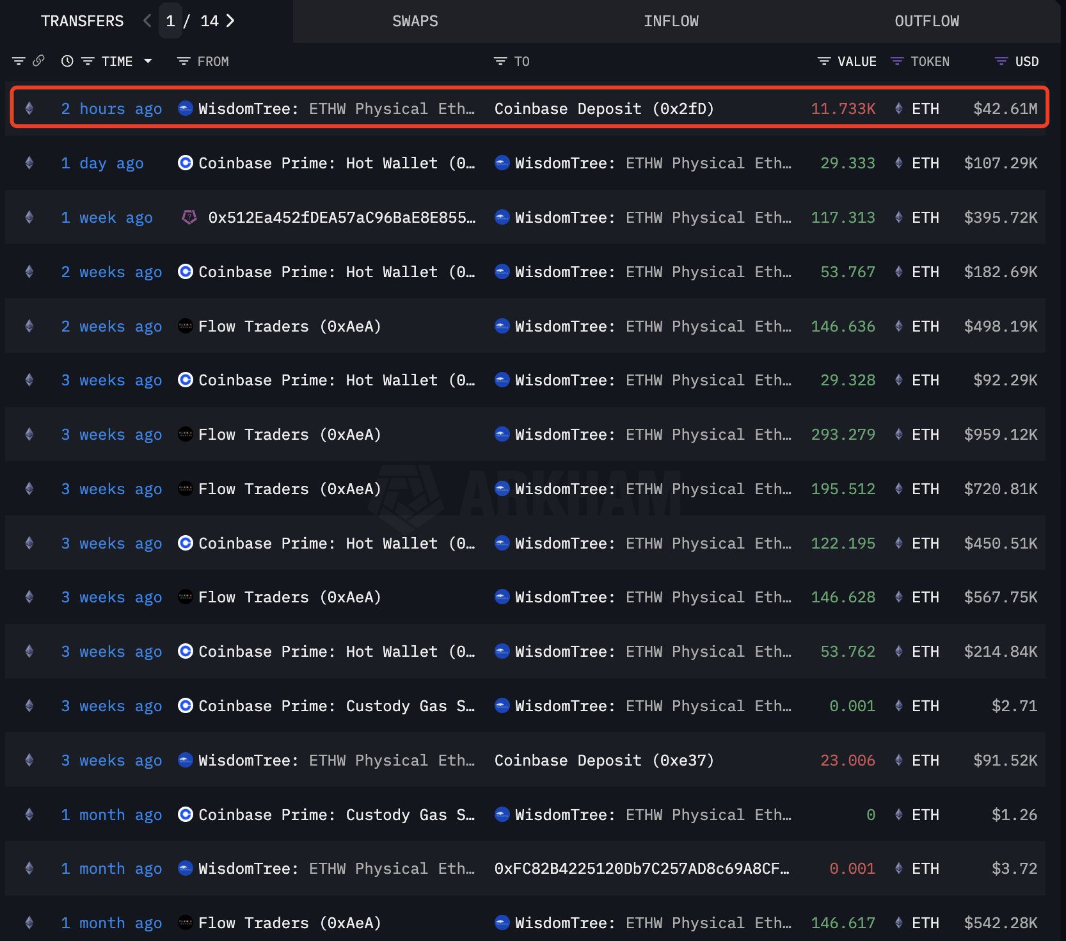The width and height of the screenshot is (1066, 941).
Task: Click the USD column filter icon
Action: point(1001,61)
